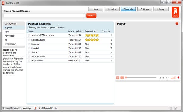Click the orange search button
This screenshot has width=183, height=112.
91,16
